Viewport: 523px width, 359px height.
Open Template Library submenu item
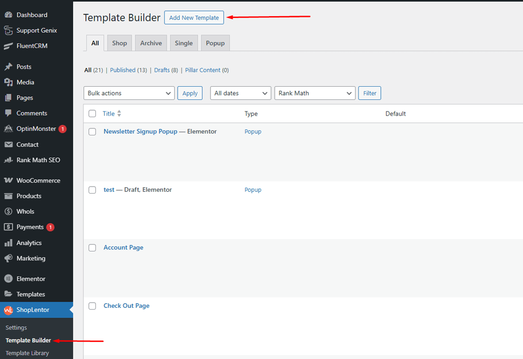(27, 353)
